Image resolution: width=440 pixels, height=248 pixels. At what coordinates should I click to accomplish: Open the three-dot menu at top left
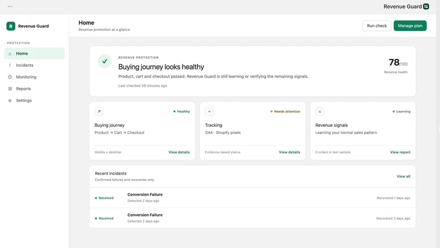[10, 7]
